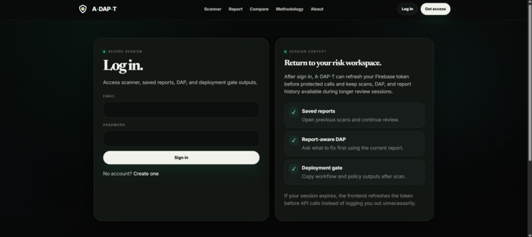This screenshot has height=237, width=532.
Task: Click the Report-aware DAP checkmark icon
Action: coord(294,140)
